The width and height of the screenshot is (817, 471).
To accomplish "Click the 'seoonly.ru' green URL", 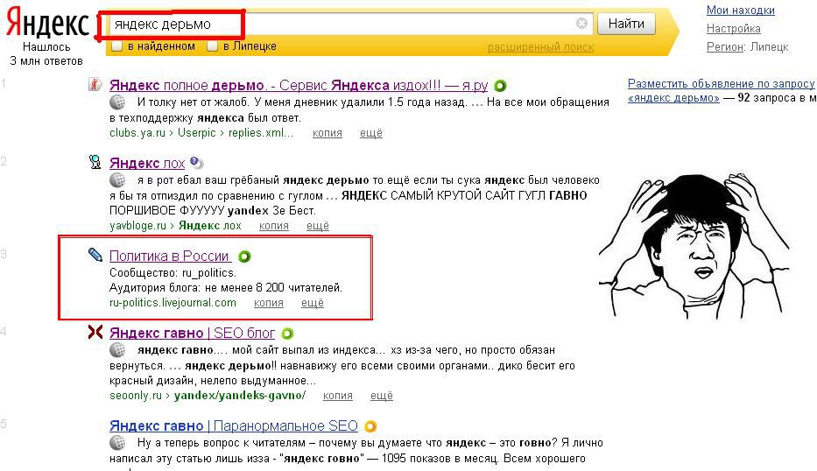I will click(x=136, y=396).
